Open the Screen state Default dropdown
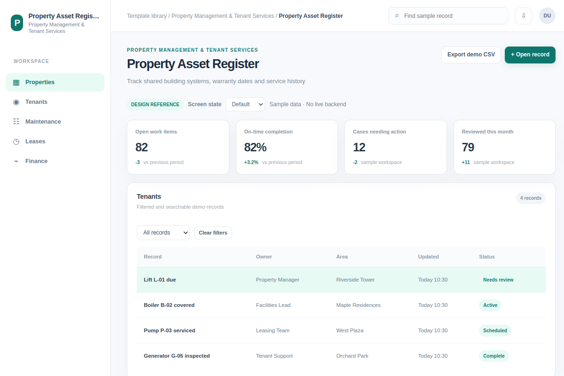564x376 pixels. [x=245, y=104]
